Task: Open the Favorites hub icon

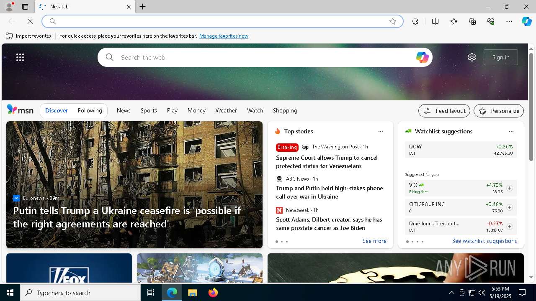Action: 454,21
